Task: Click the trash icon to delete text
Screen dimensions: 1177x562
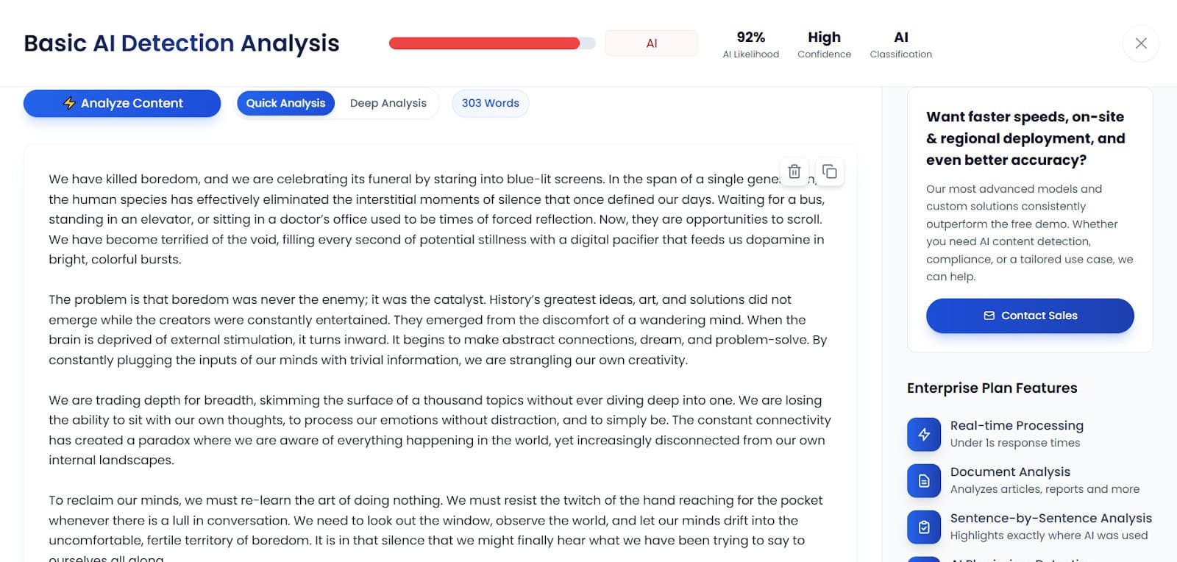Action: [x=794, y=171]
